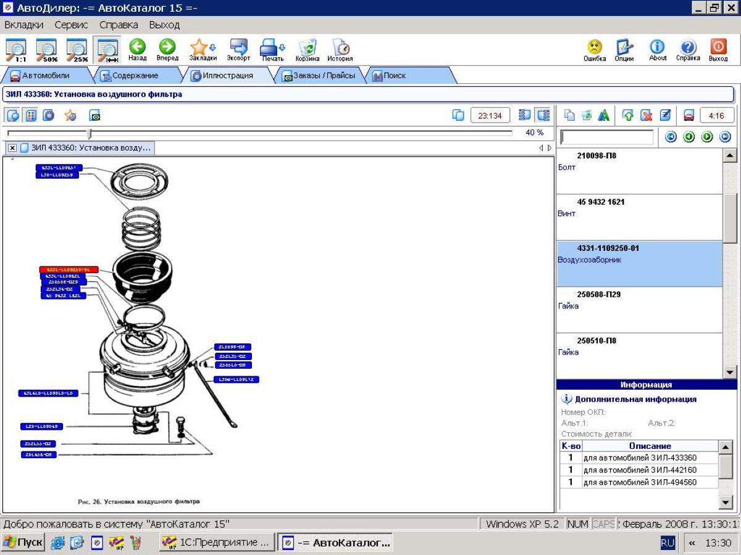Screen dimensions: 741x555
Task: Click the red Выход exit icon
Action: pos(718,50)
